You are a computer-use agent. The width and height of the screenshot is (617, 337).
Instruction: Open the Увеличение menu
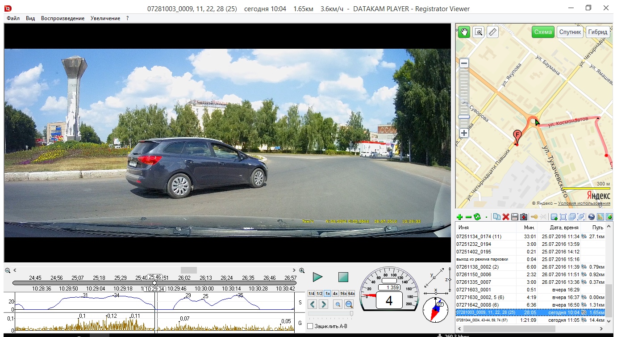coord(105,18)
